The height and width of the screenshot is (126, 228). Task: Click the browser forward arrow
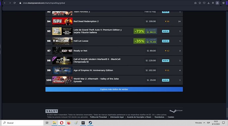(10, 3)
